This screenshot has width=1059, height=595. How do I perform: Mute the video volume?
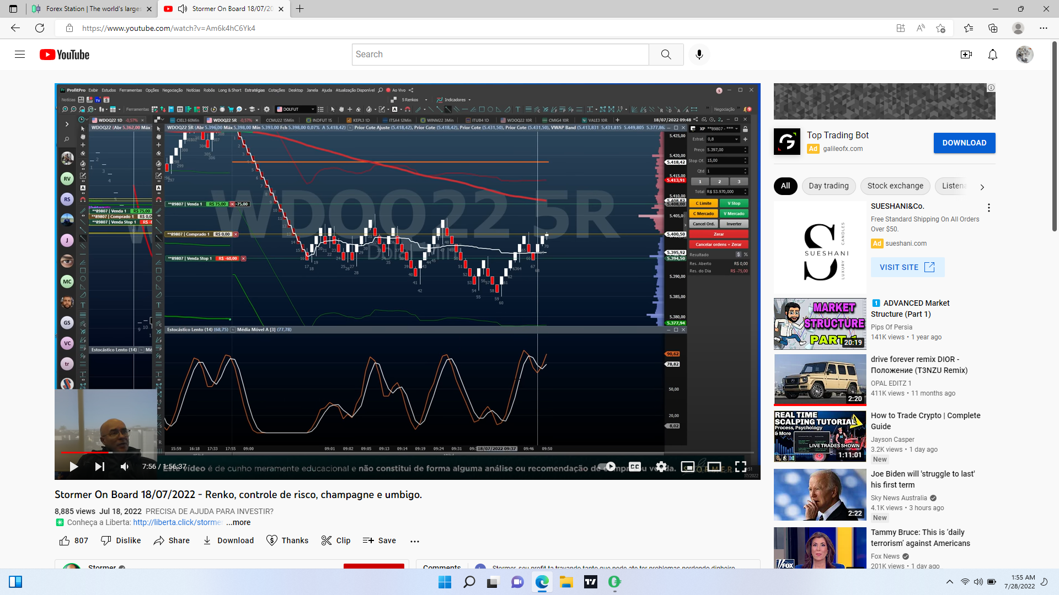125,467
